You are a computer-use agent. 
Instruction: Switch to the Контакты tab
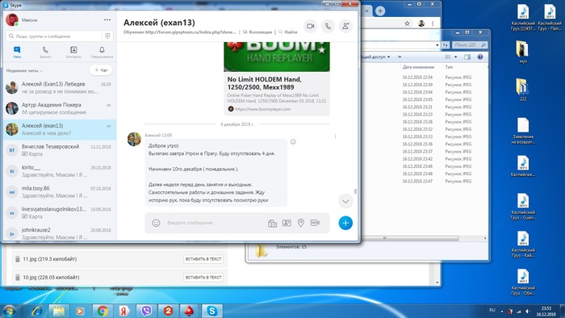click(x=73, y=52)
